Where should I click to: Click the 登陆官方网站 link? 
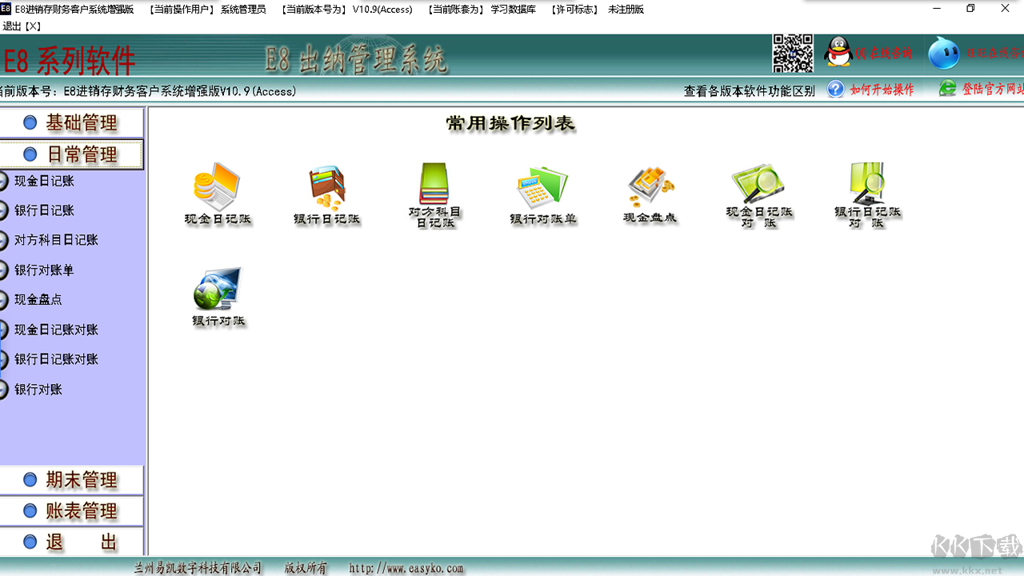tap(993, 90)
